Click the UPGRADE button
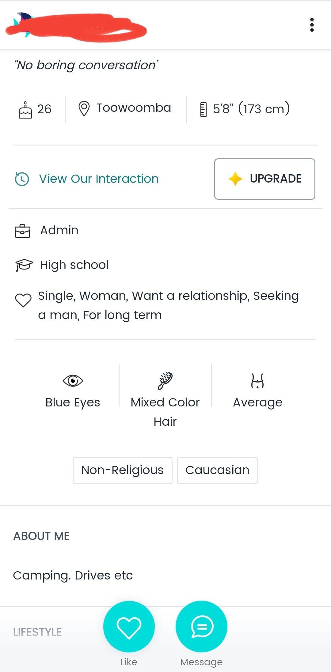331x672 pixels. point(265,179)
